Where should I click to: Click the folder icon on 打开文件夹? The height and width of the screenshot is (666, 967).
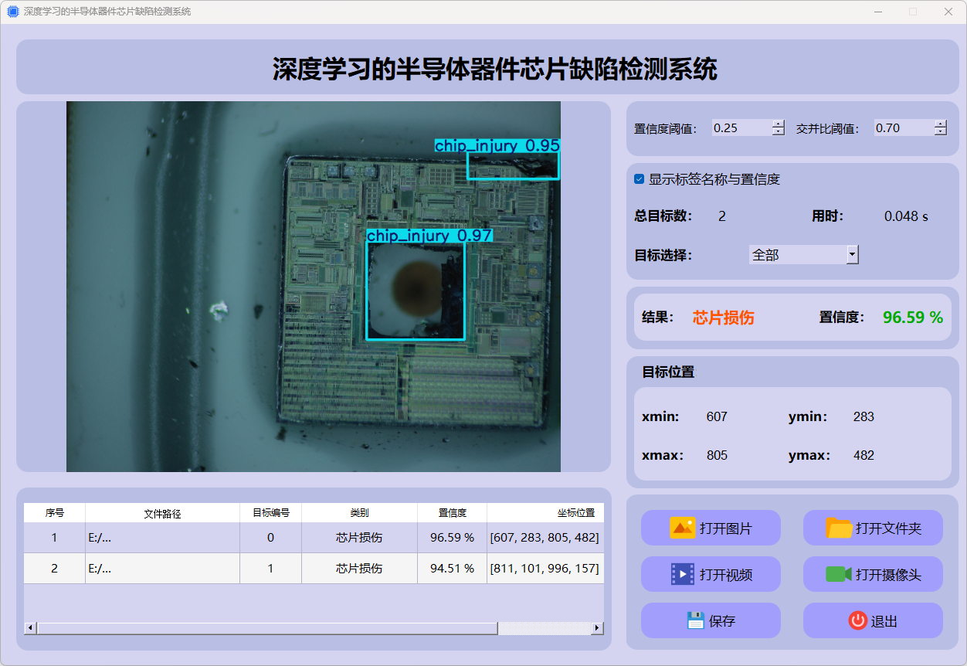point(839,528)
